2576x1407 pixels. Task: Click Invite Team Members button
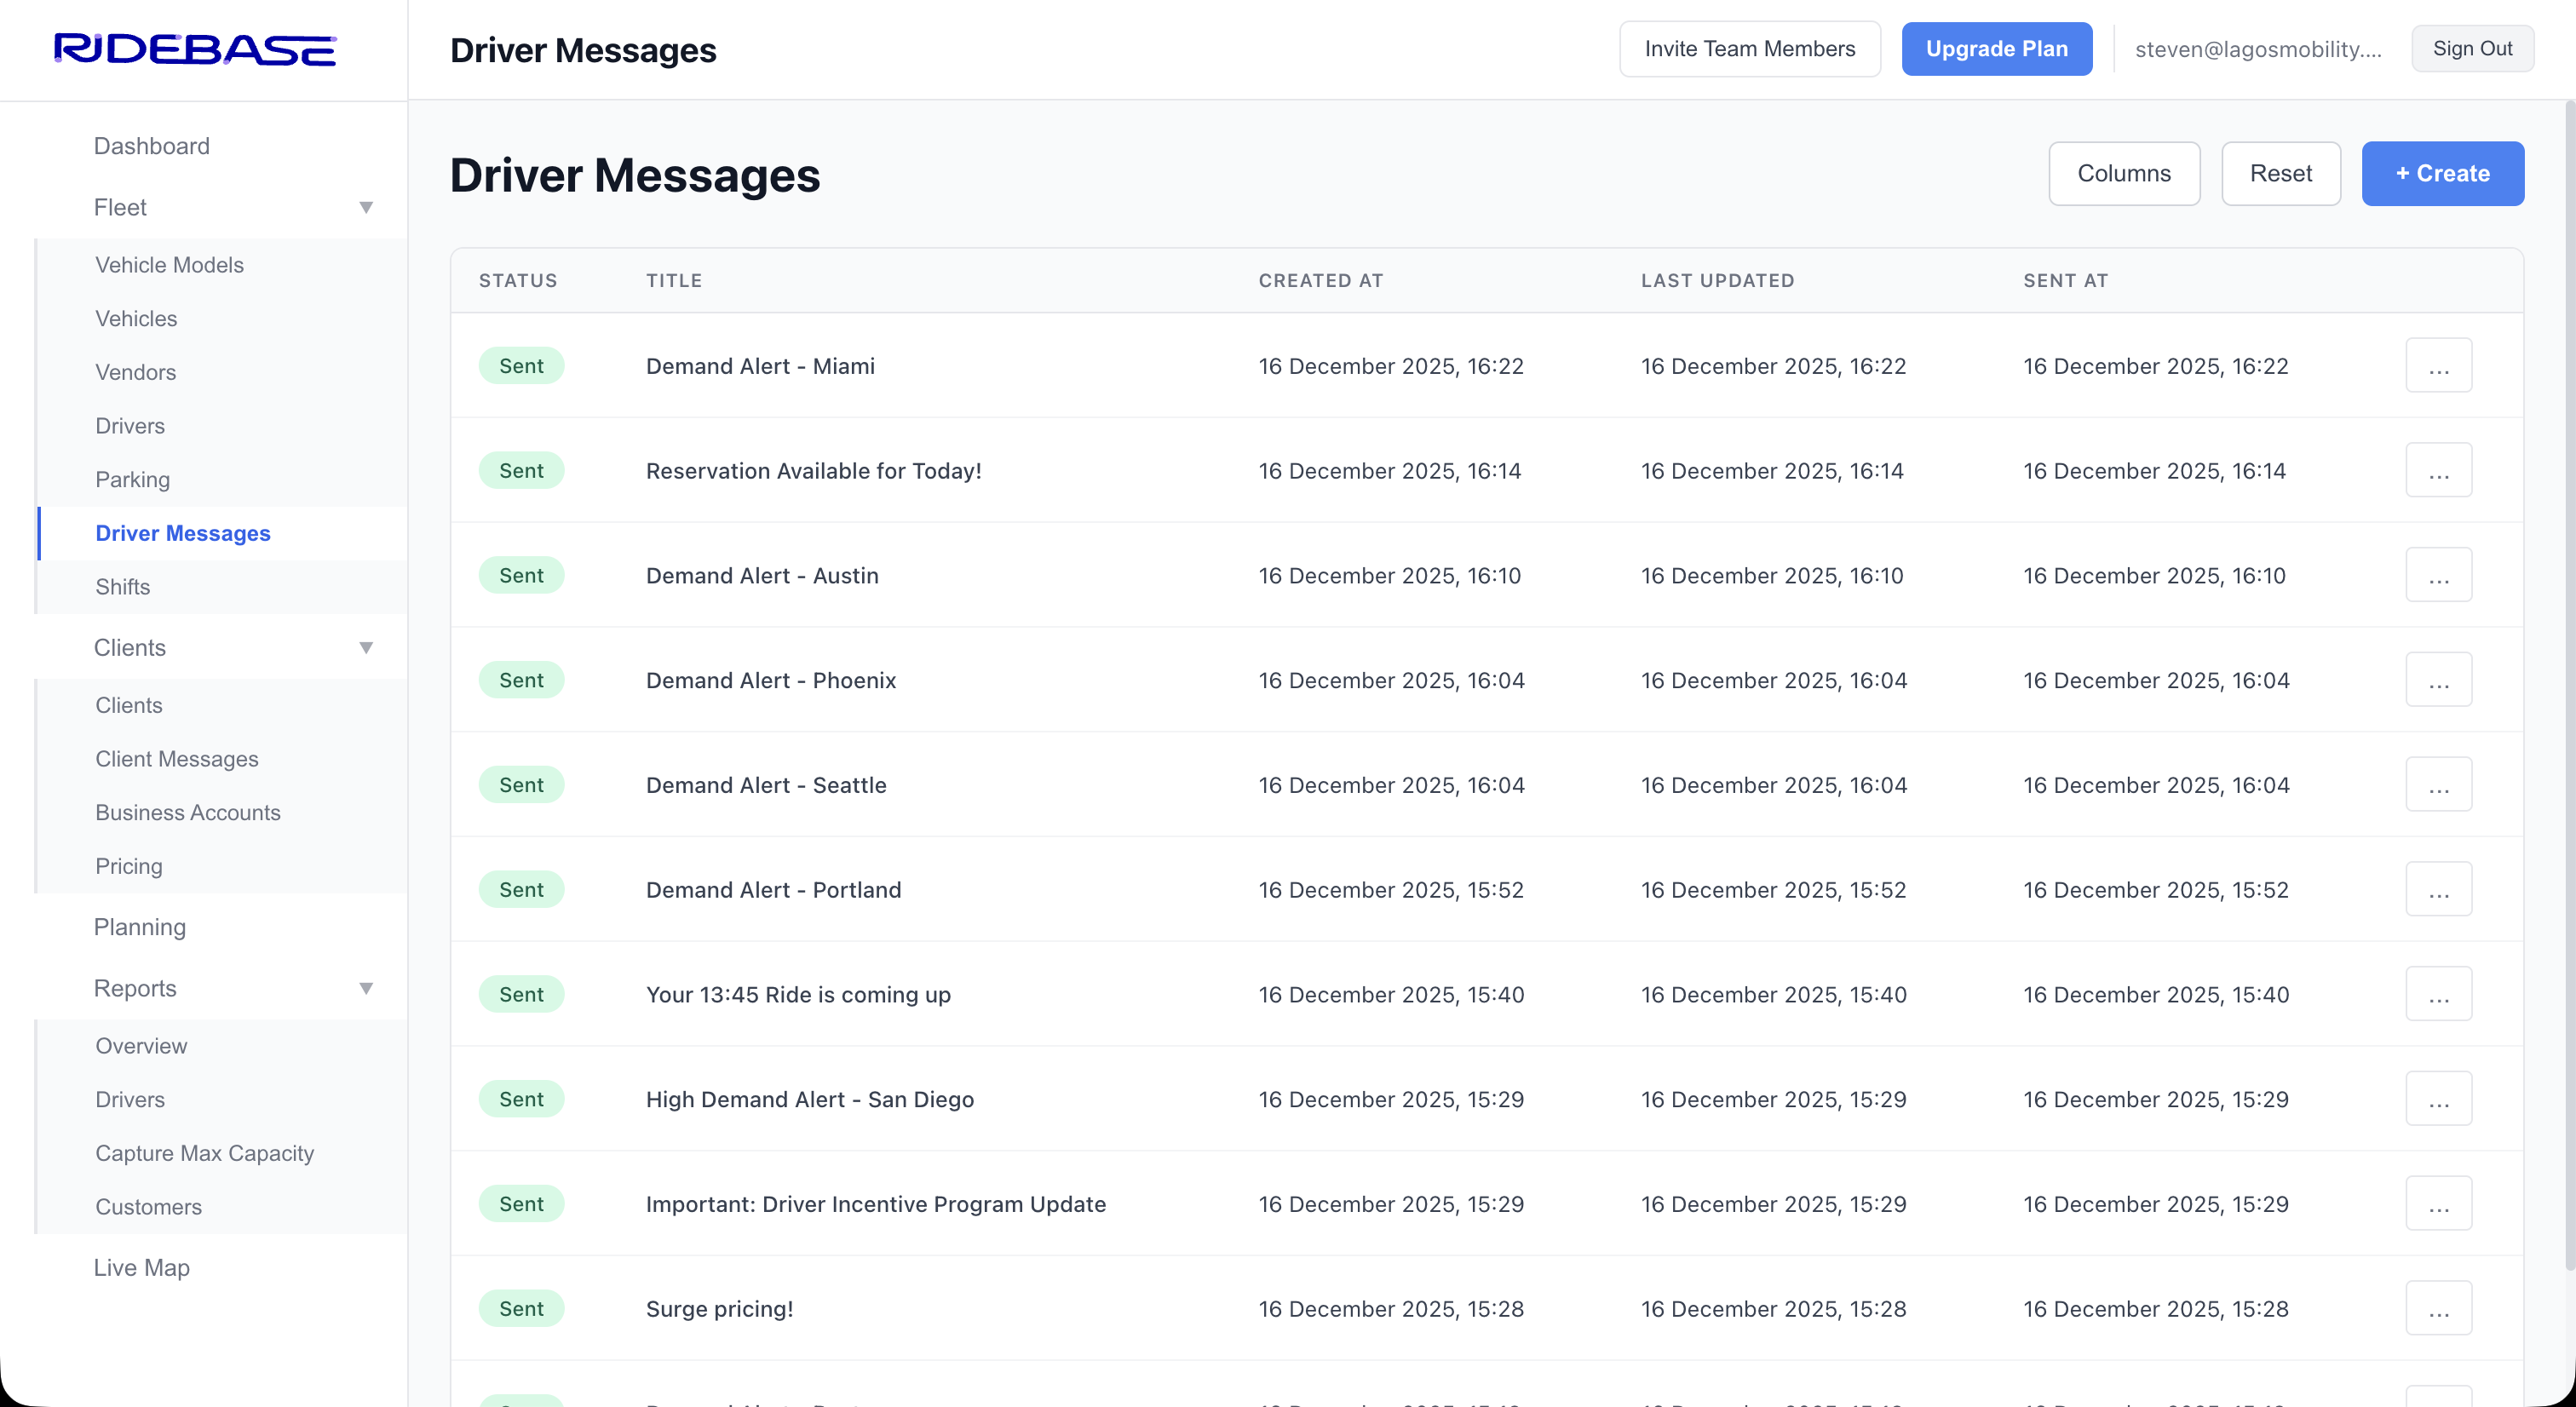1749,49
